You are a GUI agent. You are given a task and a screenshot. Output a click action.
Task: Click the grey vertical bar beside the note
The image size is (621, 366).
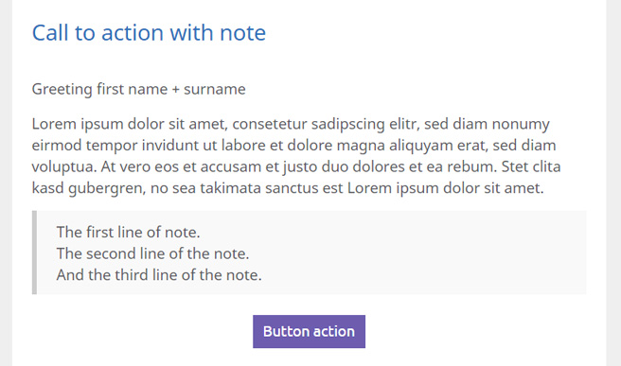point(34,253)
